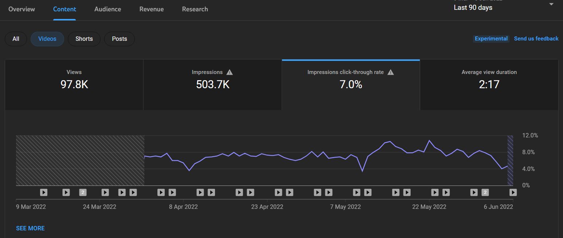Click the warning icon beside Impressions
Image resolution: width=563 pixels, height=238 pixels.
click(x=229, y=72)
